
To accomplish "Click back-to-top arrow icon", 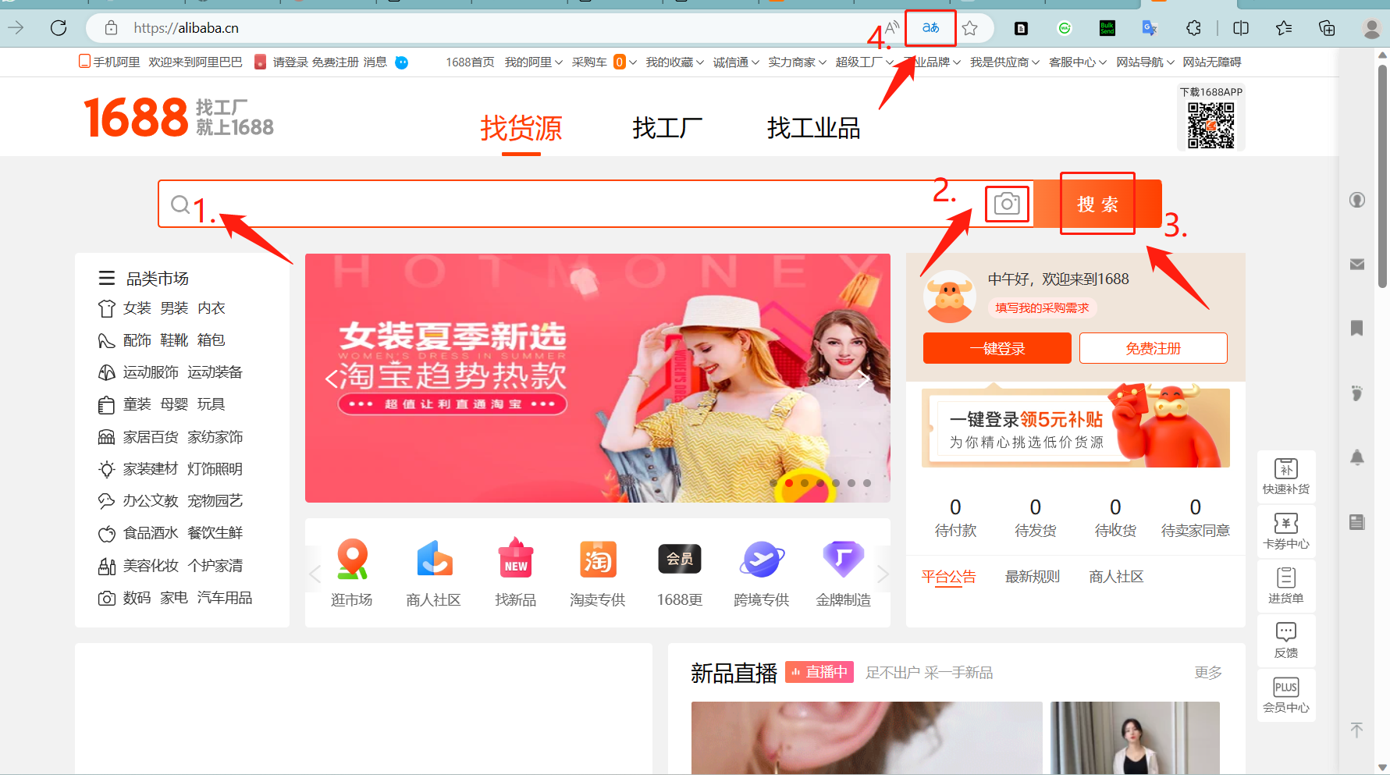I will [1356, 730].
